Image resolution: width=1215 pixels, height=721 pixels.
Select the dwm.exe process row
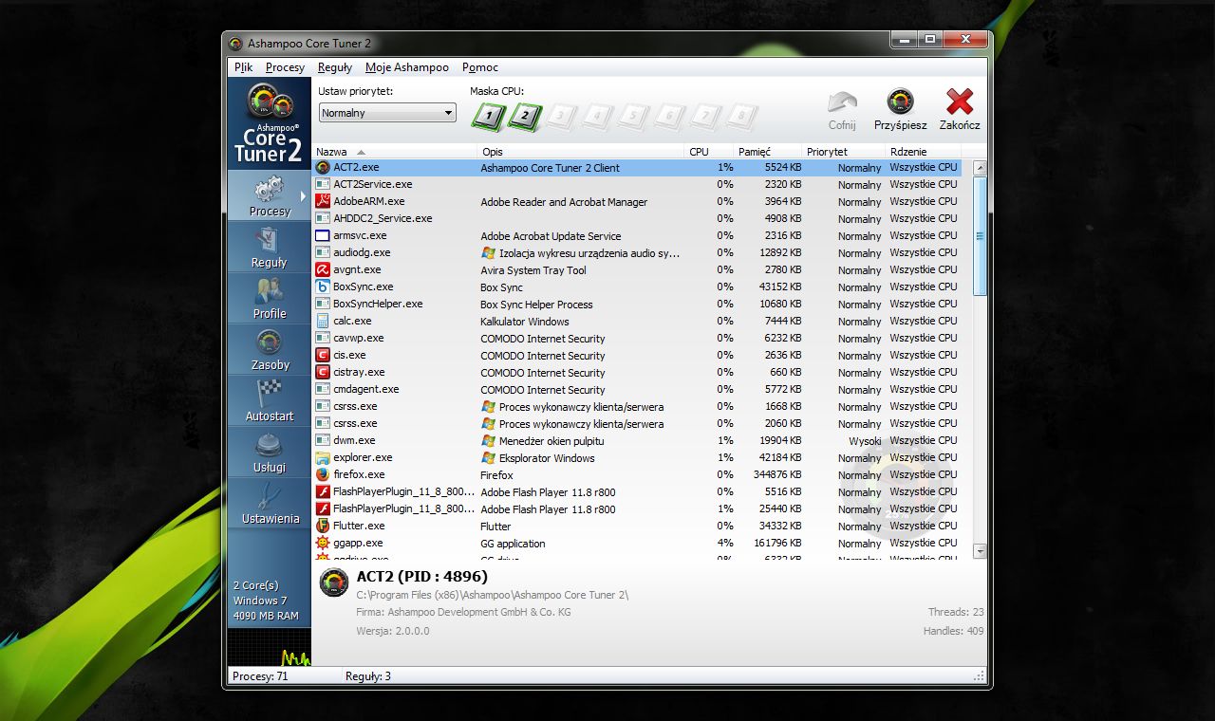(x=637, y=440)
